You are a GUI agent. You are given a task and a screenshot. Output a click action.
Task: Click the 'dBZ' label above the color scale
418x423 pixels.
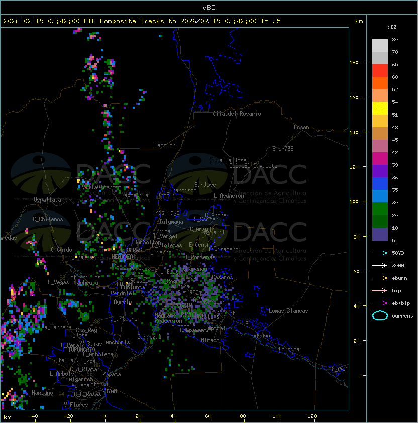point(392,27)
